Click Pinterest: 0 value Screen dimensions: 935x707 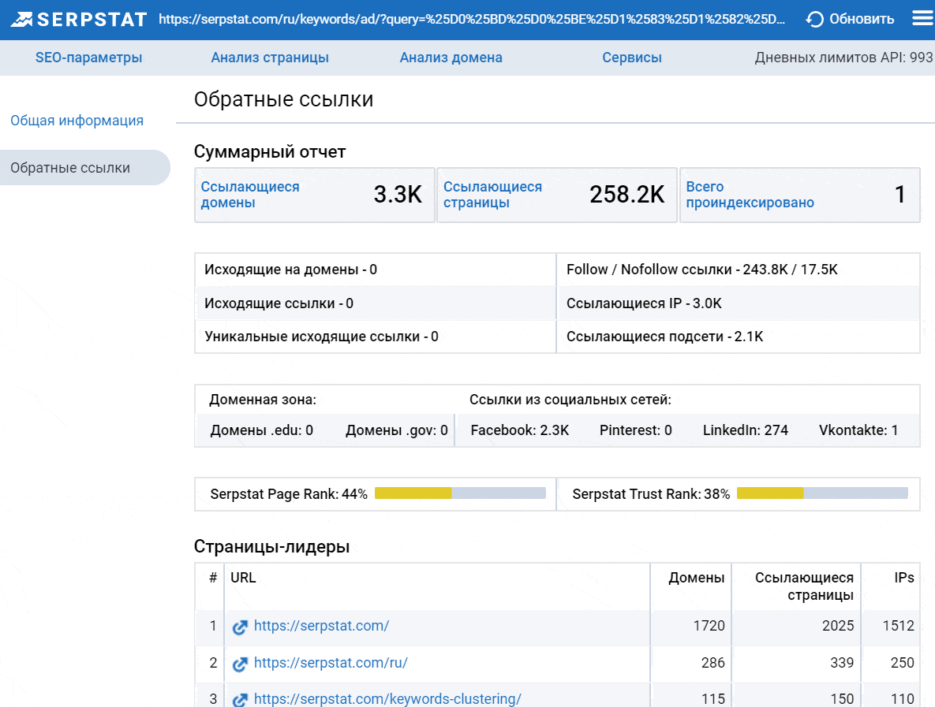636,430
